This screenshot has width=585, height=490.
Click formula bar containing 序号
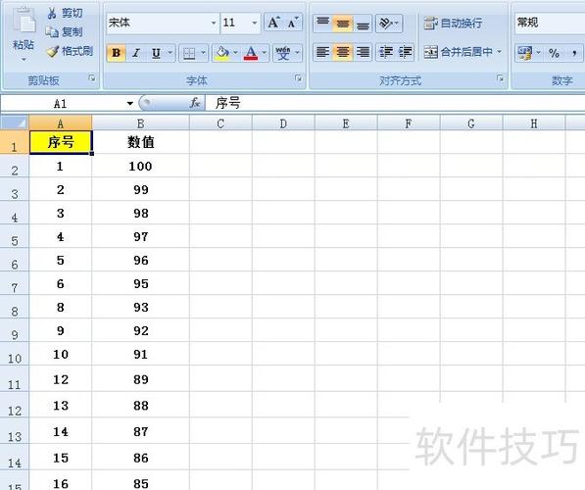click(x=395, y=103)
